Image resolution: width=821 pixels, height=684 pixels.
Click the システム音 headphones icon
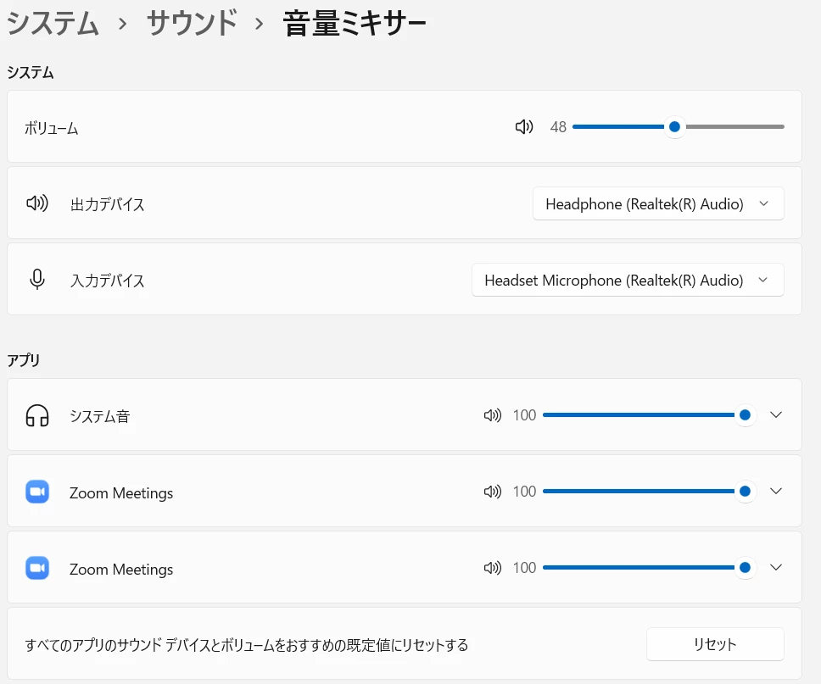coord(37,415)
